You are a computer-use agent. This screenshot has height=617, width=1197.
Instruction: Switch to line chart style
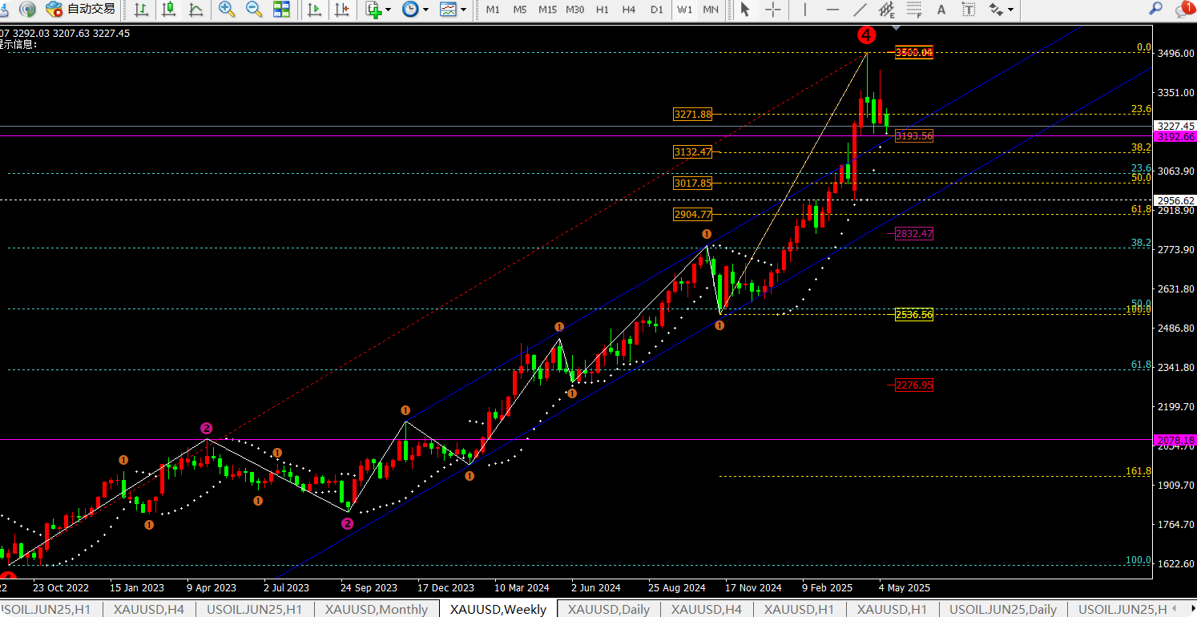[195, 10]
